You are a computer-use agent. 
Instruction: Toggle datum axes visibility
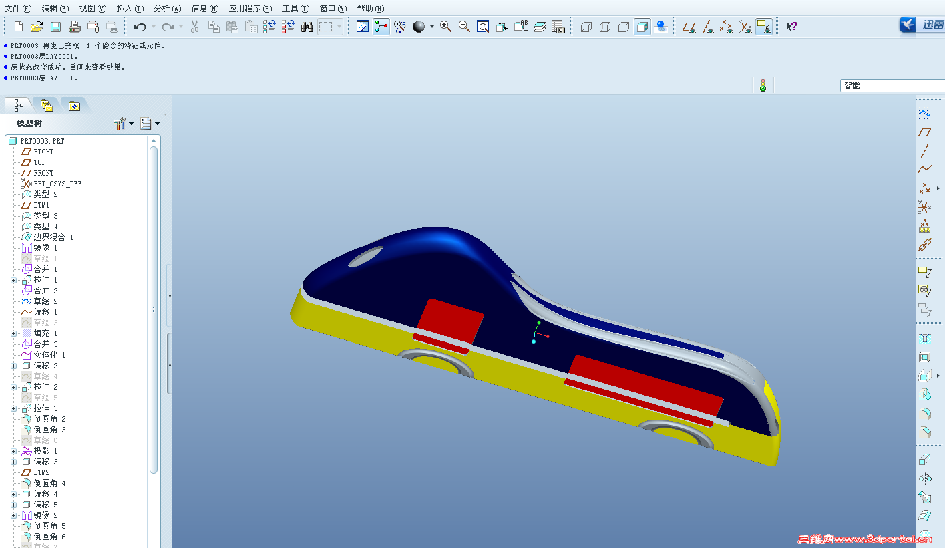pyautogui.click(x=708, y=27)
